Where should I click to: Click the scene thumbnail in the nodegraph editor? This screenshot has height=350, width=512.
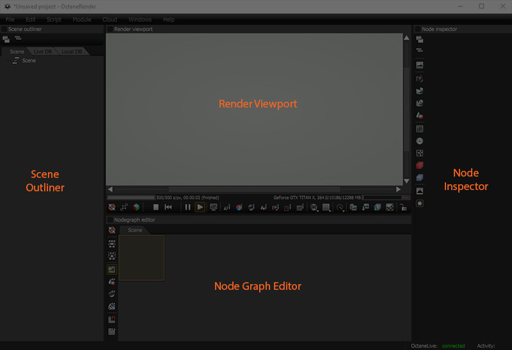141,257
